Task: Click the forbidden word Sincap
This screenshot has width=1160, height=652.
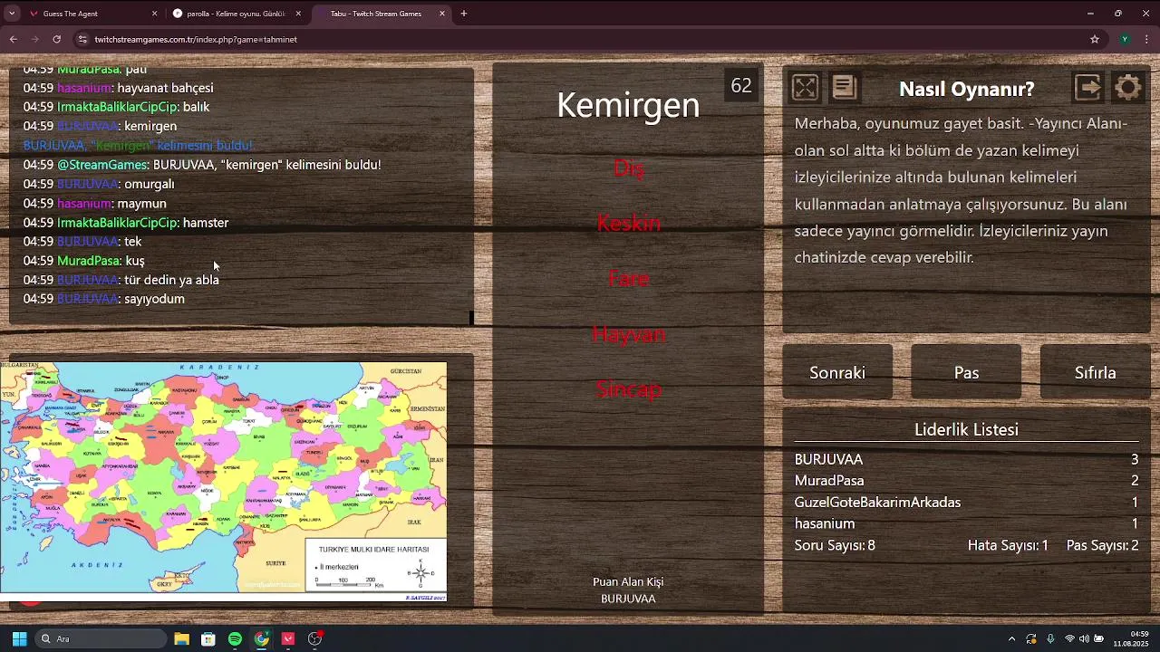Action: coord(628,389)
